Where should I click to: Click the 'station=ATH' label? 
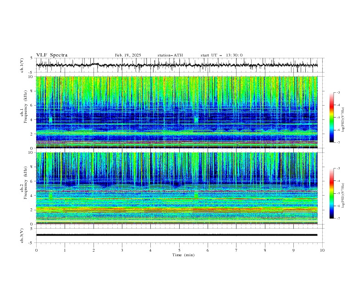coord(170,55)
